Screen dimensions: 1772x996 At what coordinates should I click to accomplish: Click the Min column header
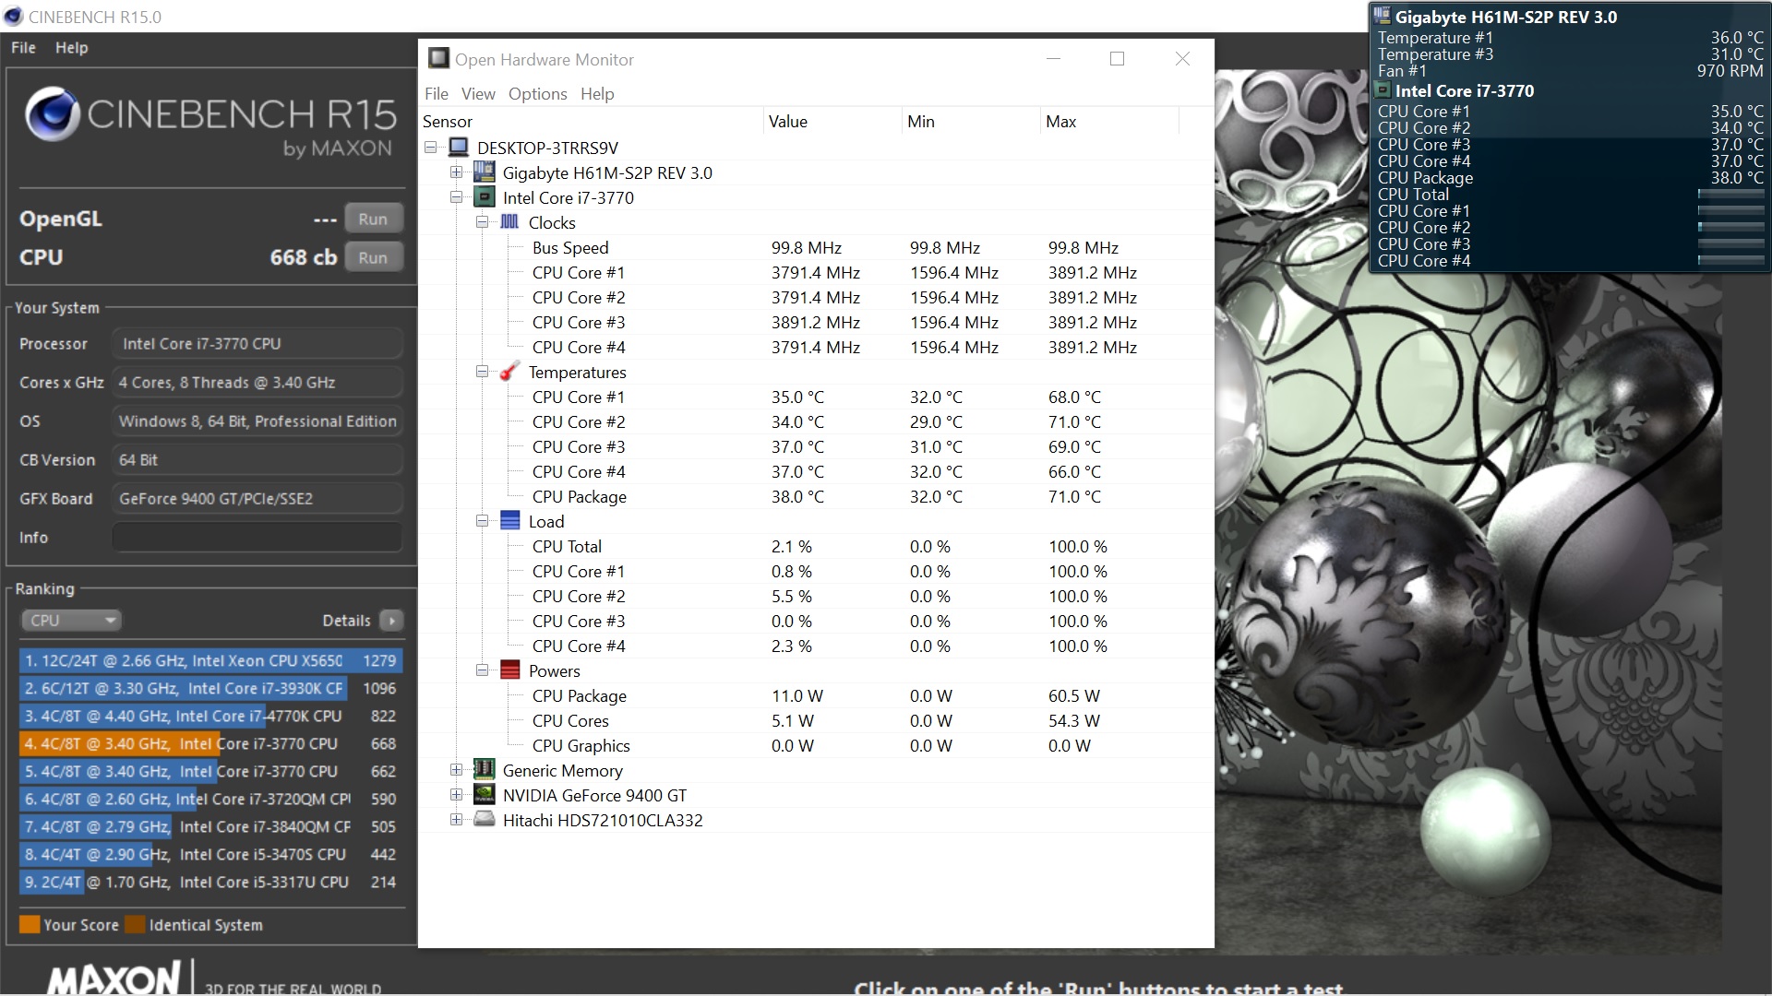tap(971, 122)
